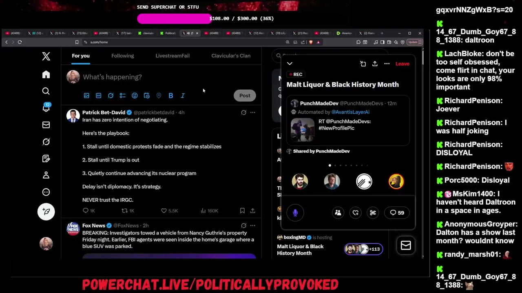This screenshot has width=522, height=293.
Task: Add media image to new post
Action: coord(86,96)
